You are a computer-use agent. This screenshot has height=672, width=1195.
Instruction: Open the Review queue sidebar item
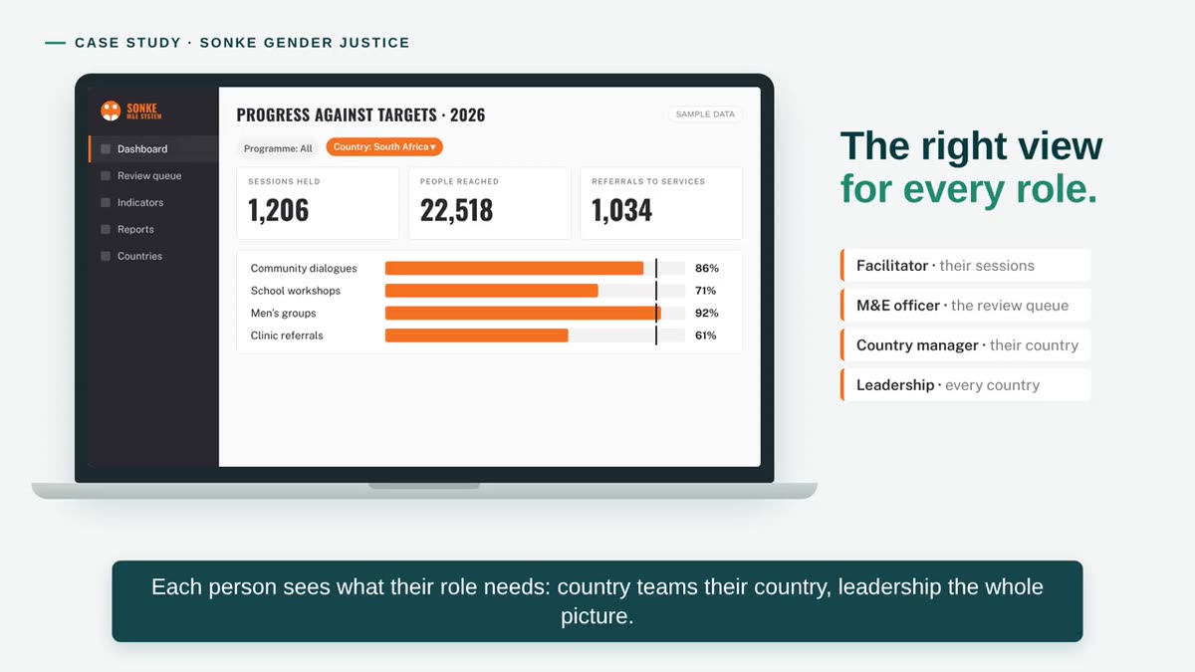pos(153,176)
